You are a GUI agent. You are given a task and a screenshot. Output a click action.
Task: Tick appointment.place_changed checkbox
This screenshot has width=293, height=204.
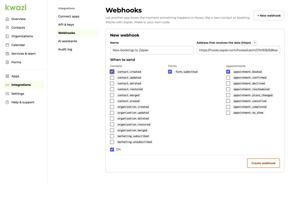228,95
